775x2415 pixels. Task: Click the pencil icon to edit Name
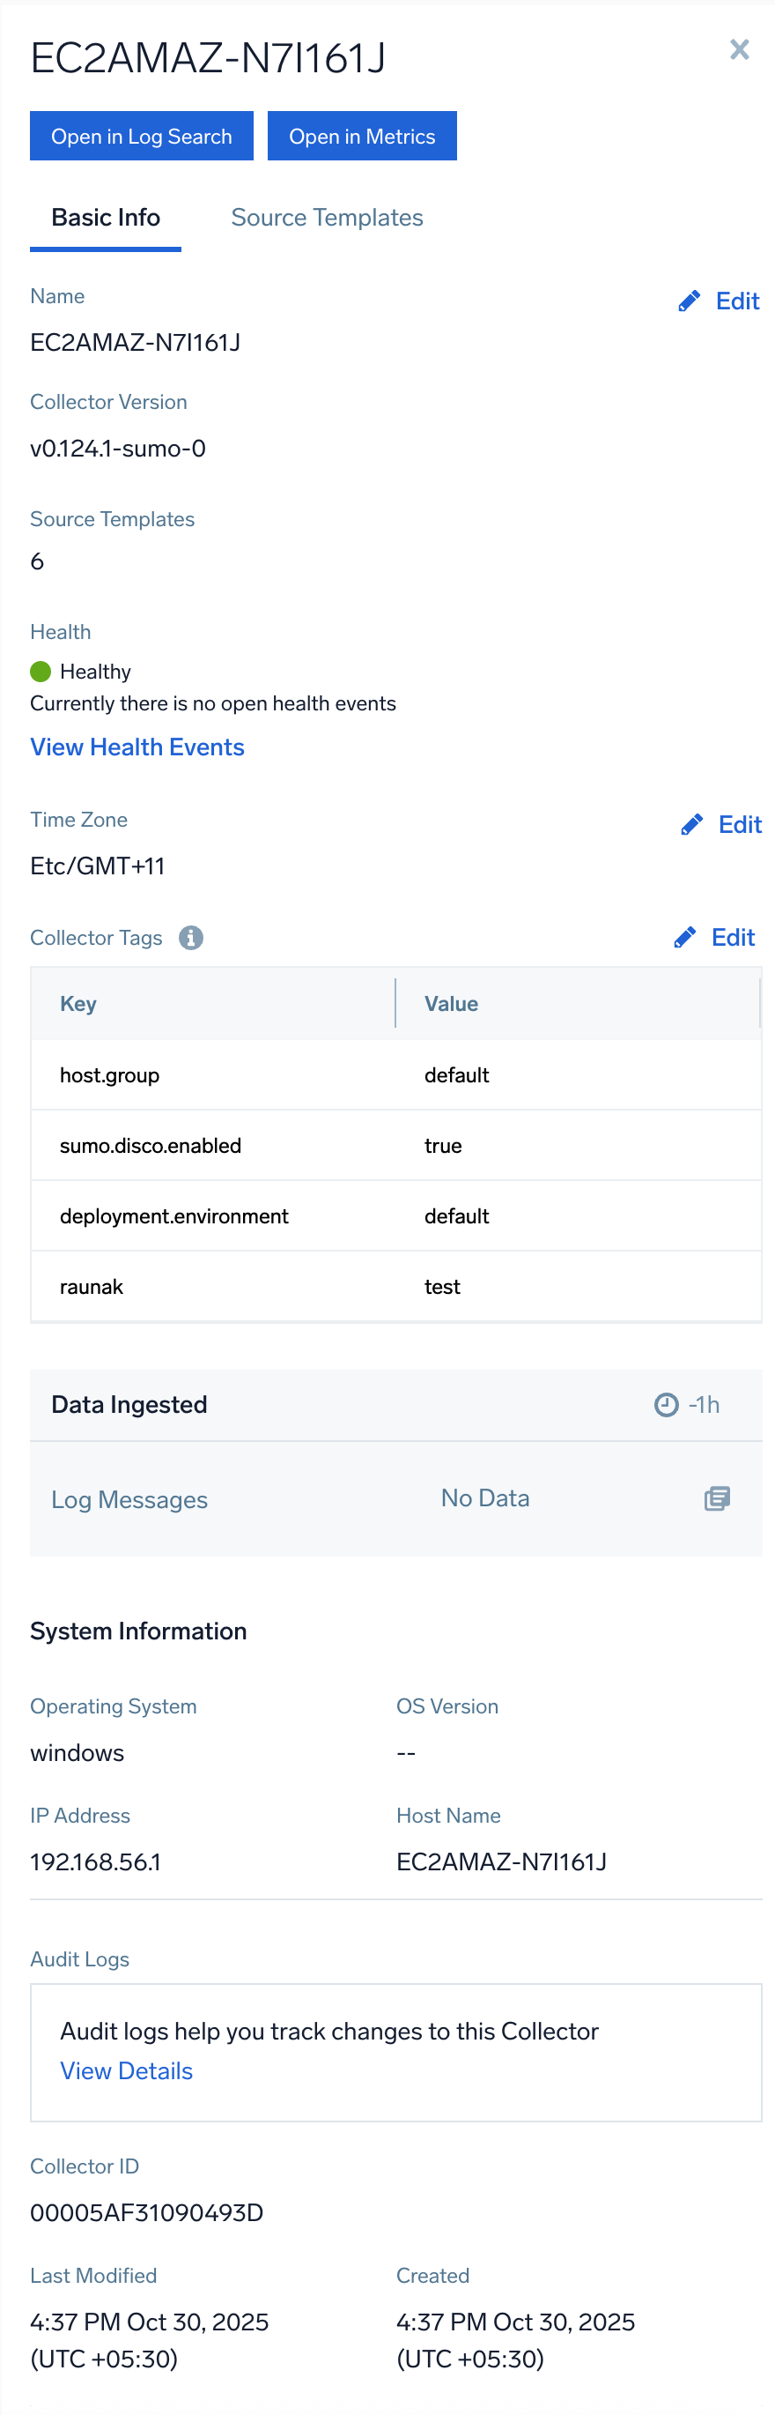pos(689,301)
